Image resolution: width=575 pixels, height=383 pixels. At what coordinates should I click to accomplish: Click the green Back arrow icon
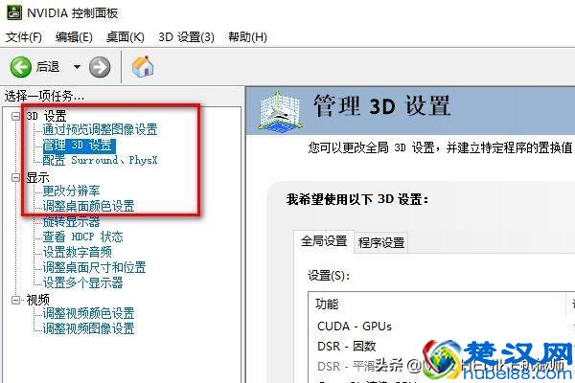pos(20,67)
